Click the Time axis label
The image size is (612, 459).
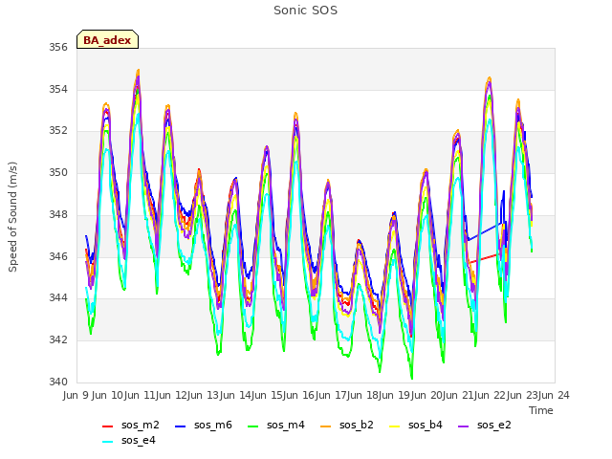(x=541, y=410)
